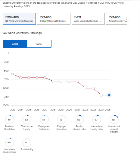Click the Faculty Student Ratio 11.5 gauge
The image size is (140, 154).
click(x=79, y=120)
